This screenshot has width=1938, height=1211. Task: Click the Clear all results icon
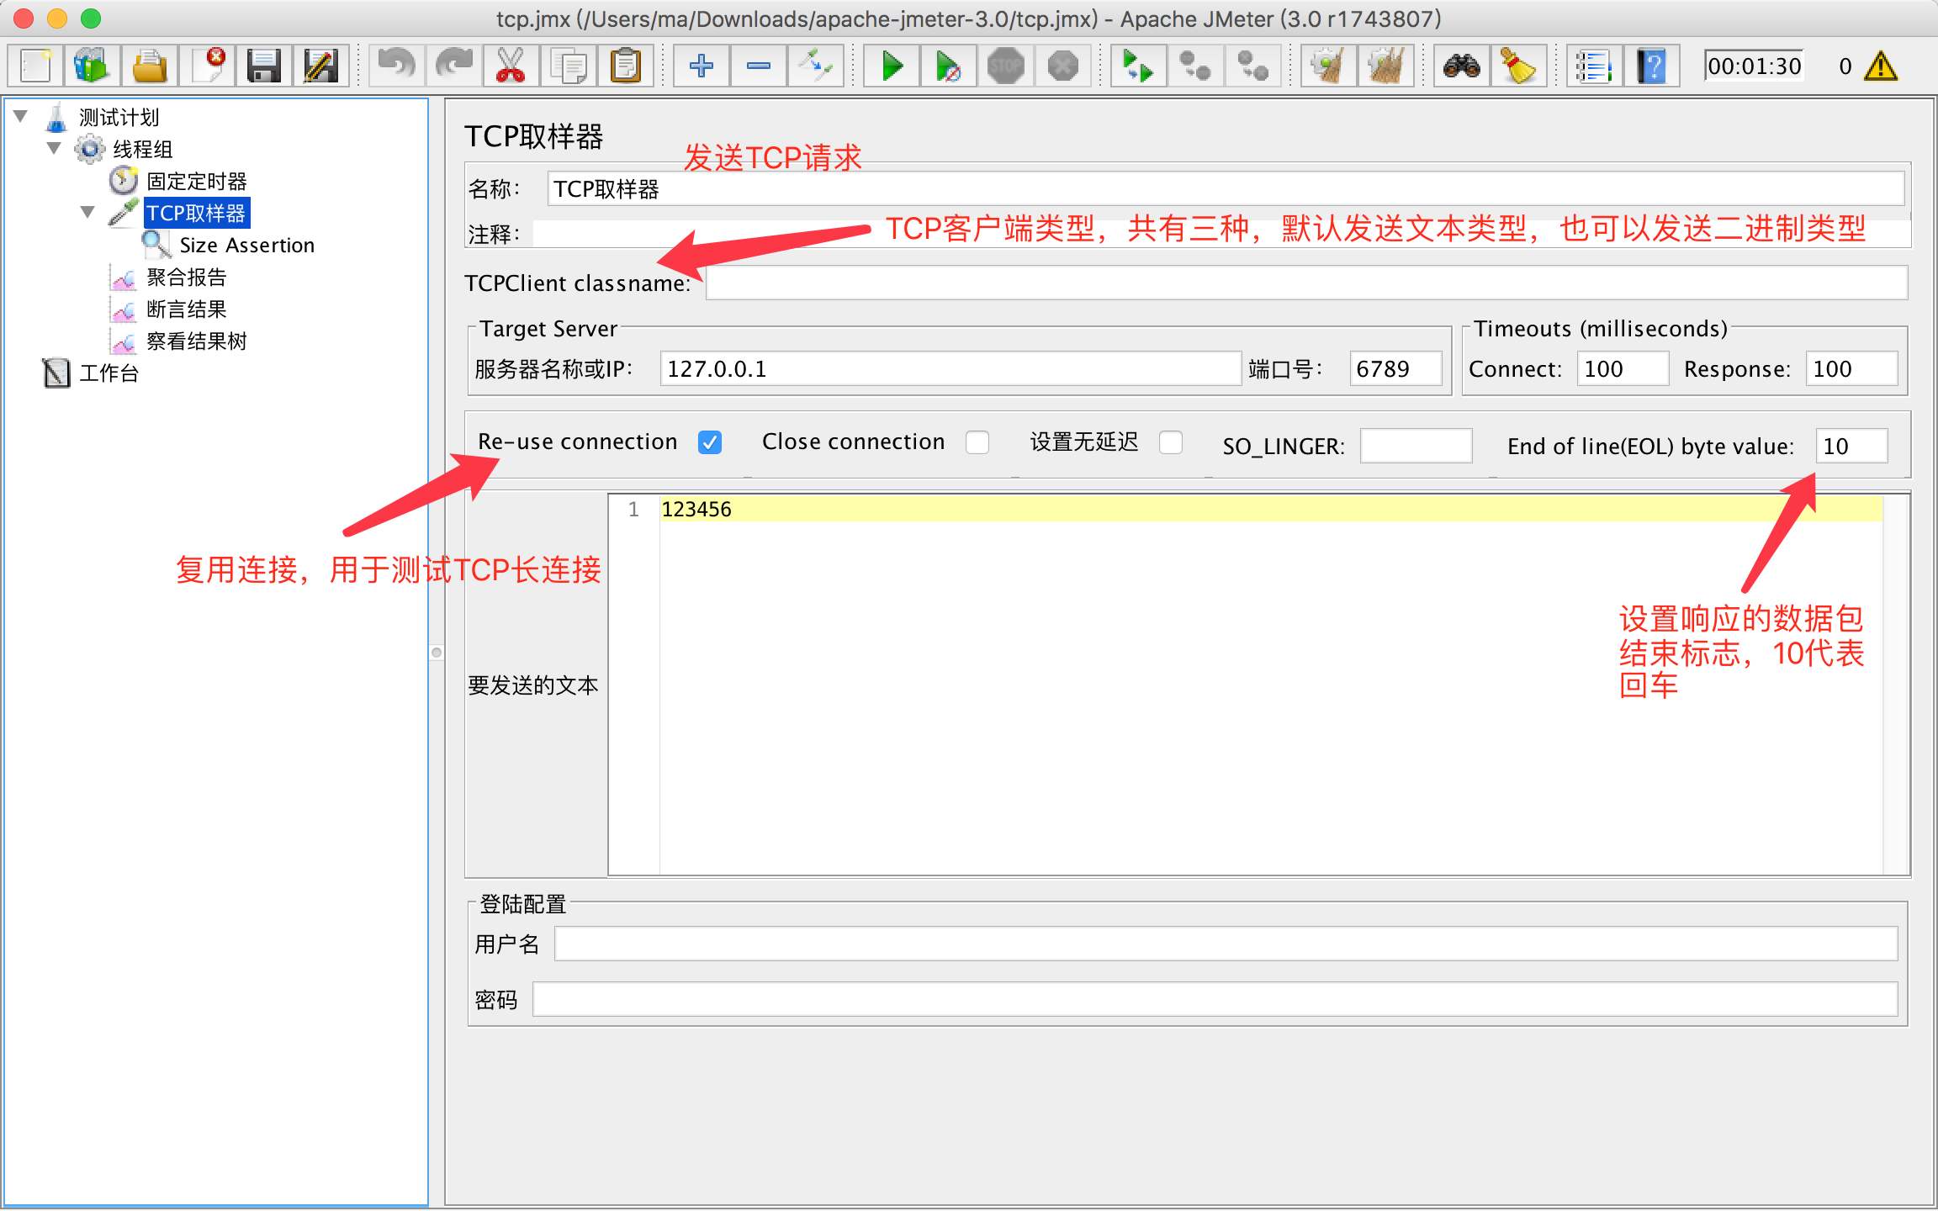(x=1385, y=66)
